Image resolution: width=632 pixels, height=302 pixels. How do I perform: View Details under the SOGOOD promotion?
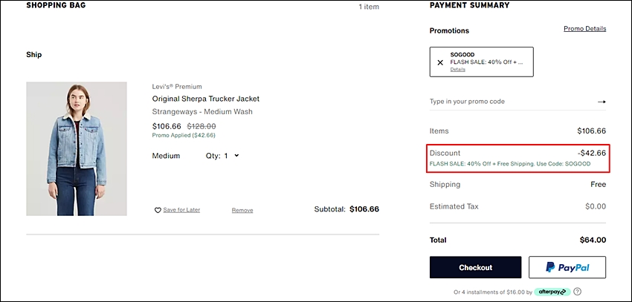click(x=457, y=70)
